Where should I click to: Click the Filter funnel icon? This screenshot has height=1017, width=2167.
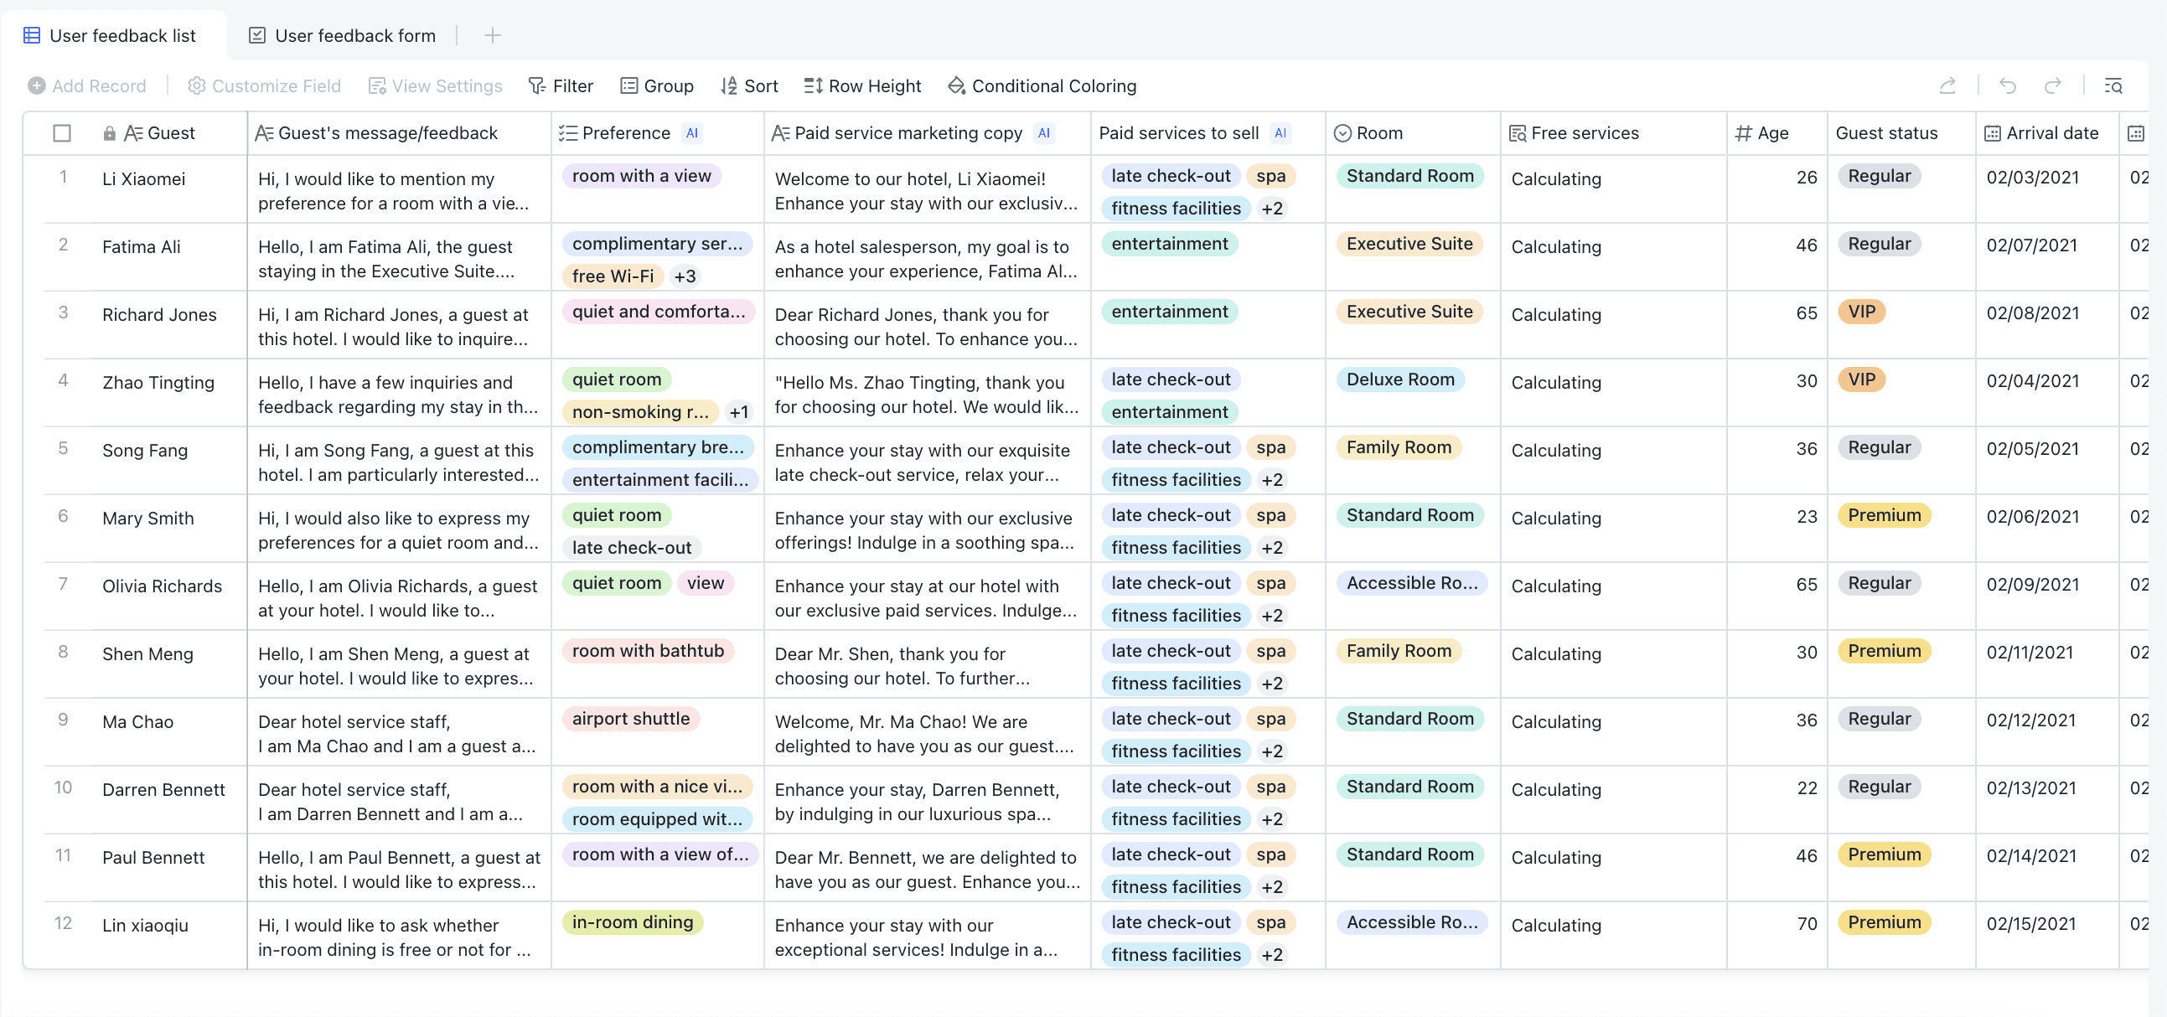coord(536,85)
